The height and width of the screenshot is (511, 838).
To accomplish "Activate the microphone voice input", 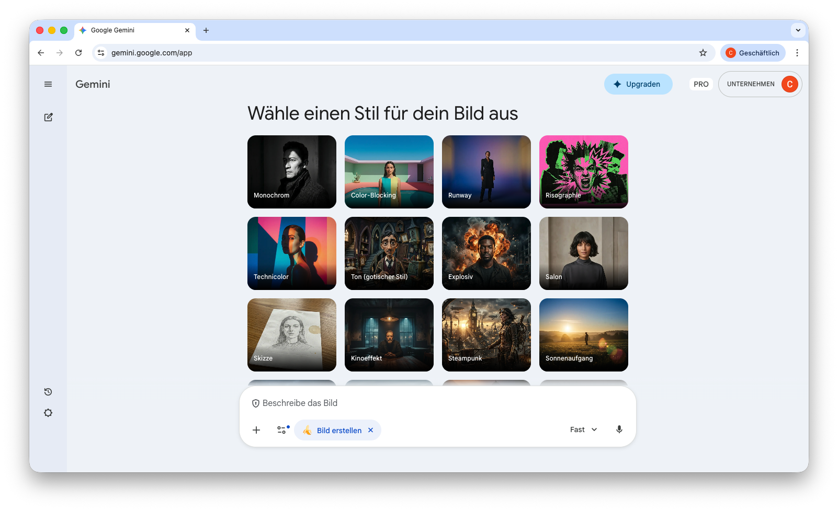I will [619, 429].
